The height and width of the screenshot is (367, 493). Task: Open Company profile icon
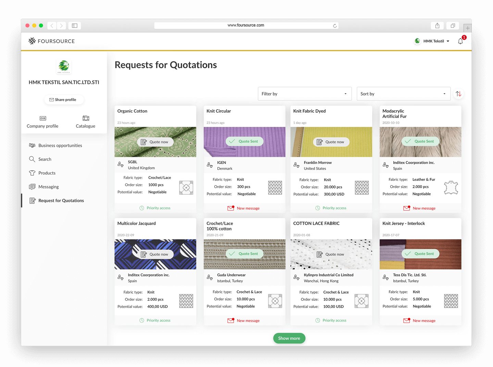(x=43, y=118)
